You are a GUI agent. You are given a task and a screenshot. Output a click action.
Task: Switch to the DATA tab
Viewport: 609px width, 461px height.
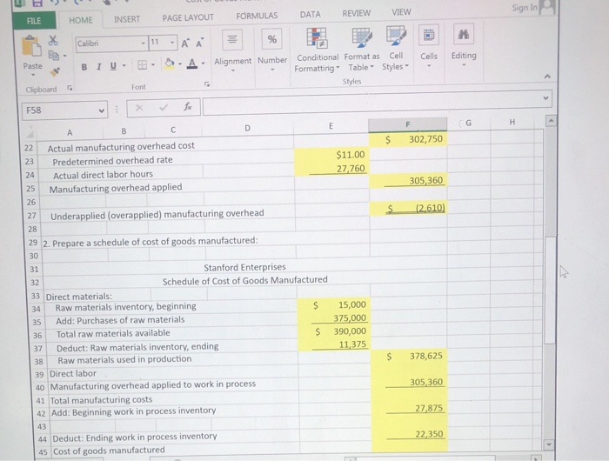pyautogui.click(x=310, y=15)
